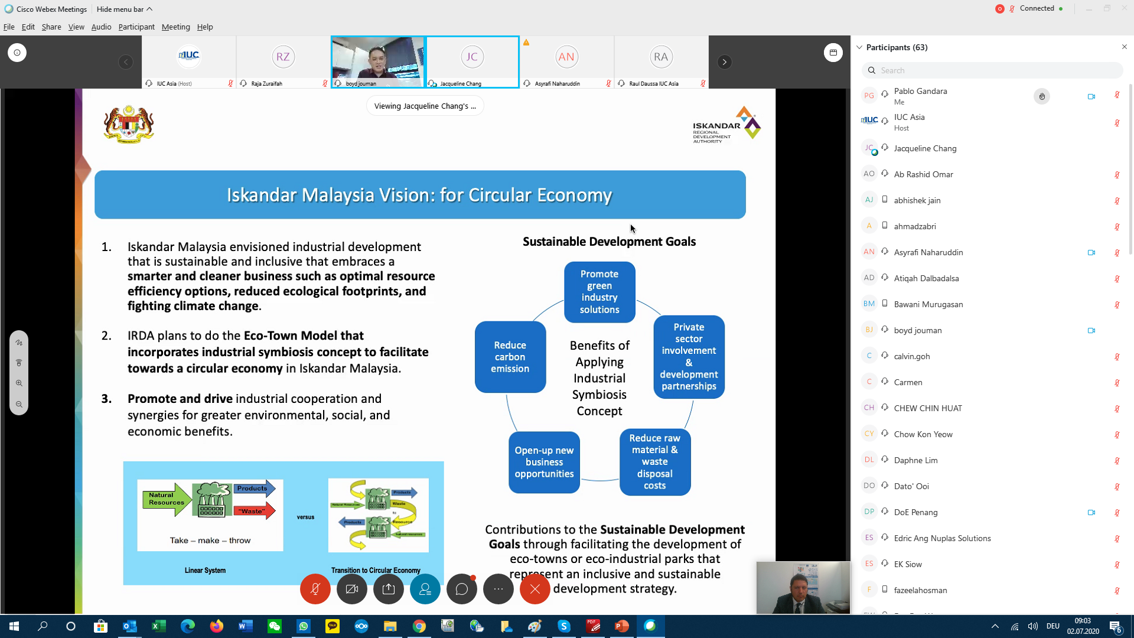Viewport: 1134px width, 638px height.
Task: Unmute microphone with red mic button
Action: 315,589
